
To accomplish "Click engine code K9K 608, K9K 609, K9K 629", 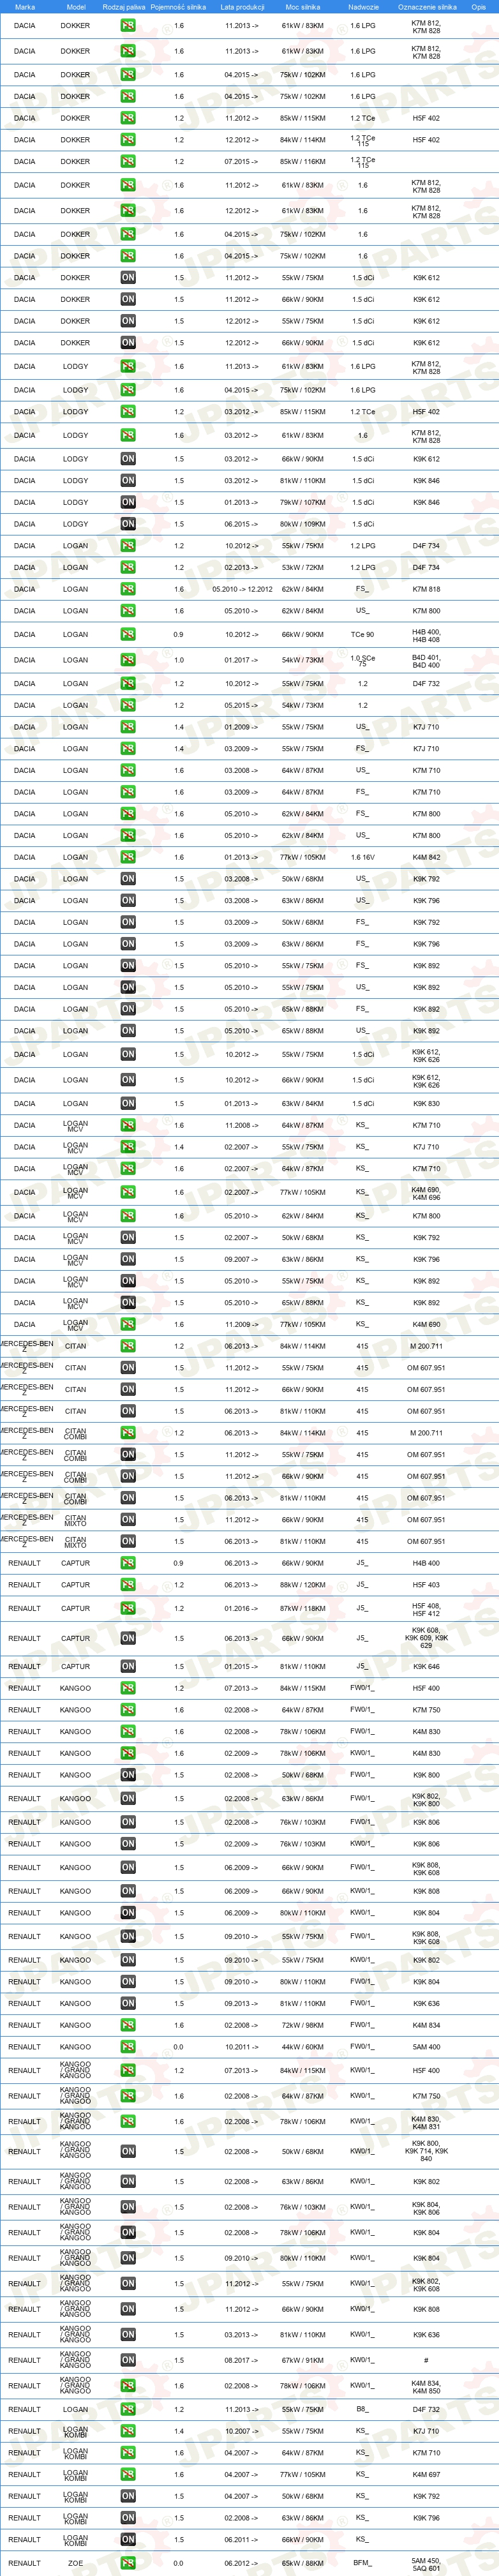I will coord(426,1638).
